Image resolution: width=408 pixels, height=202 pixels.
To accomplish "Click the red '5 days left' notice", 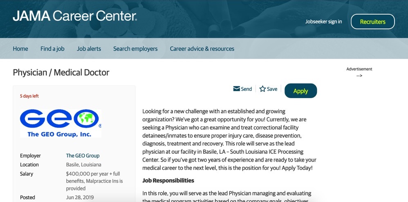I will click(29, 97).
